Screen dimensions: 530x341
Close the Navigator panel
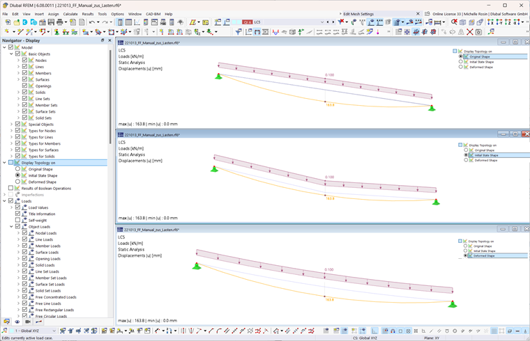(x=109, y=40)
